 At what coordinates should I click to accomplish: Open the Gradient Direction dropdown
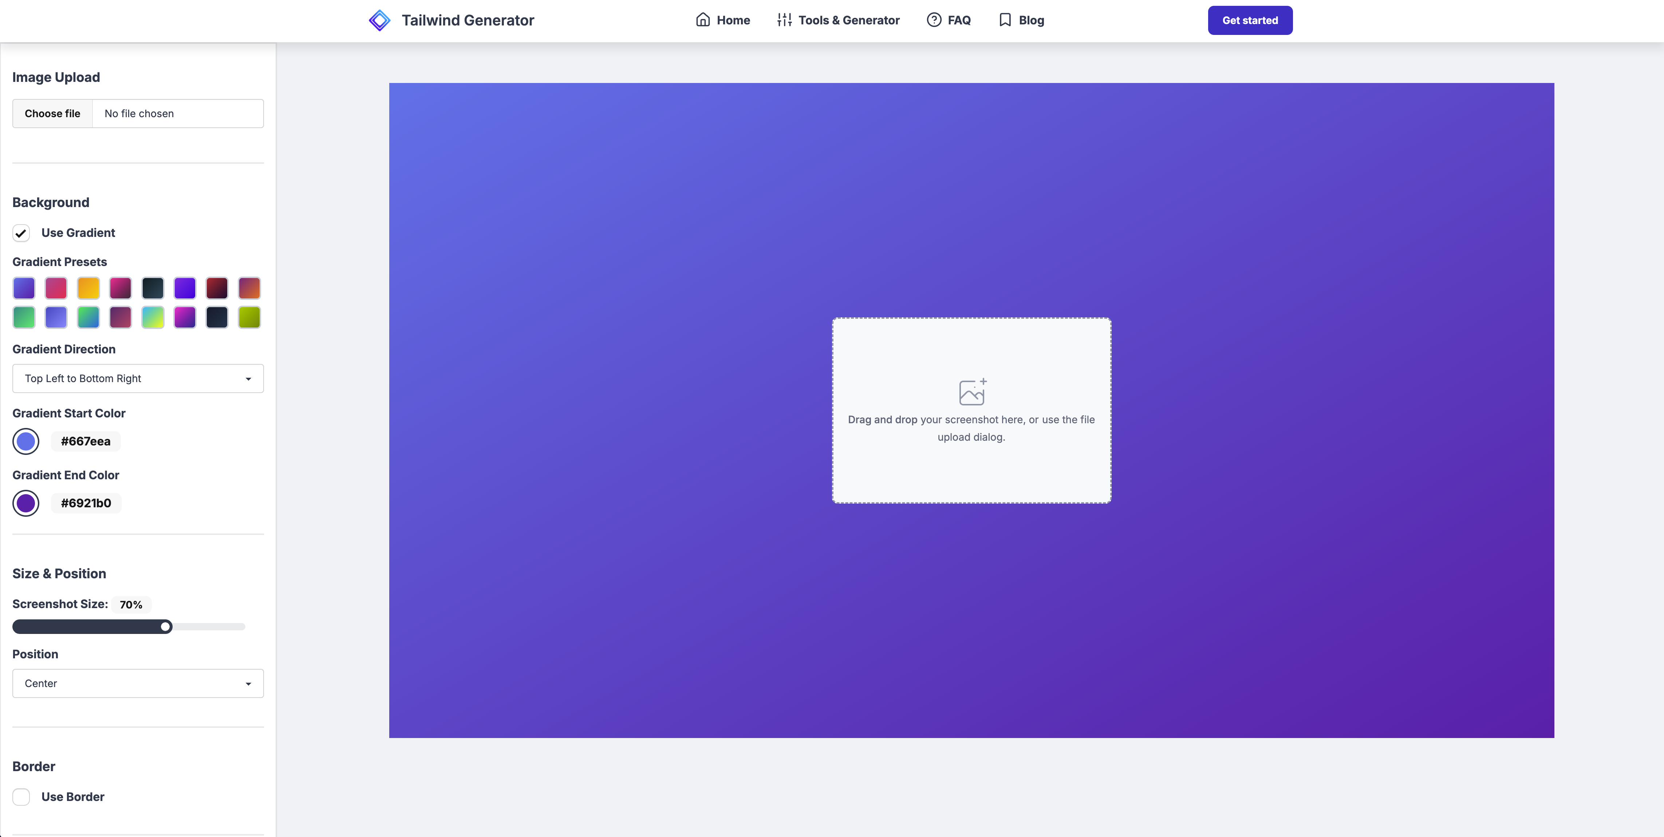[138, 378]
